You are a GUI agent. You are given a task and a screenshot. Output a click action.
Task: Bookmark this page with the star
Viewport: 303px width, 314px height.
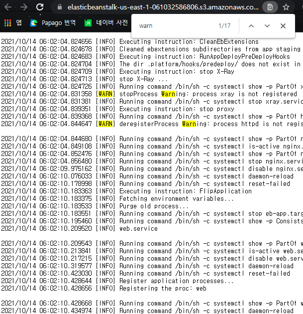tap(286, 7)
